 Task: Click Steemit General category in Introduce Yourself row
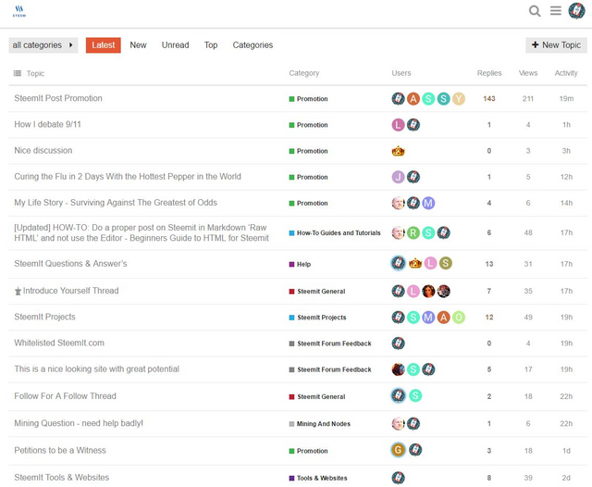pos(317,292)
